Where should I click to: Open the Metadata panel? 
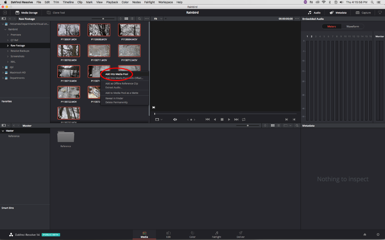pos(338,12)
